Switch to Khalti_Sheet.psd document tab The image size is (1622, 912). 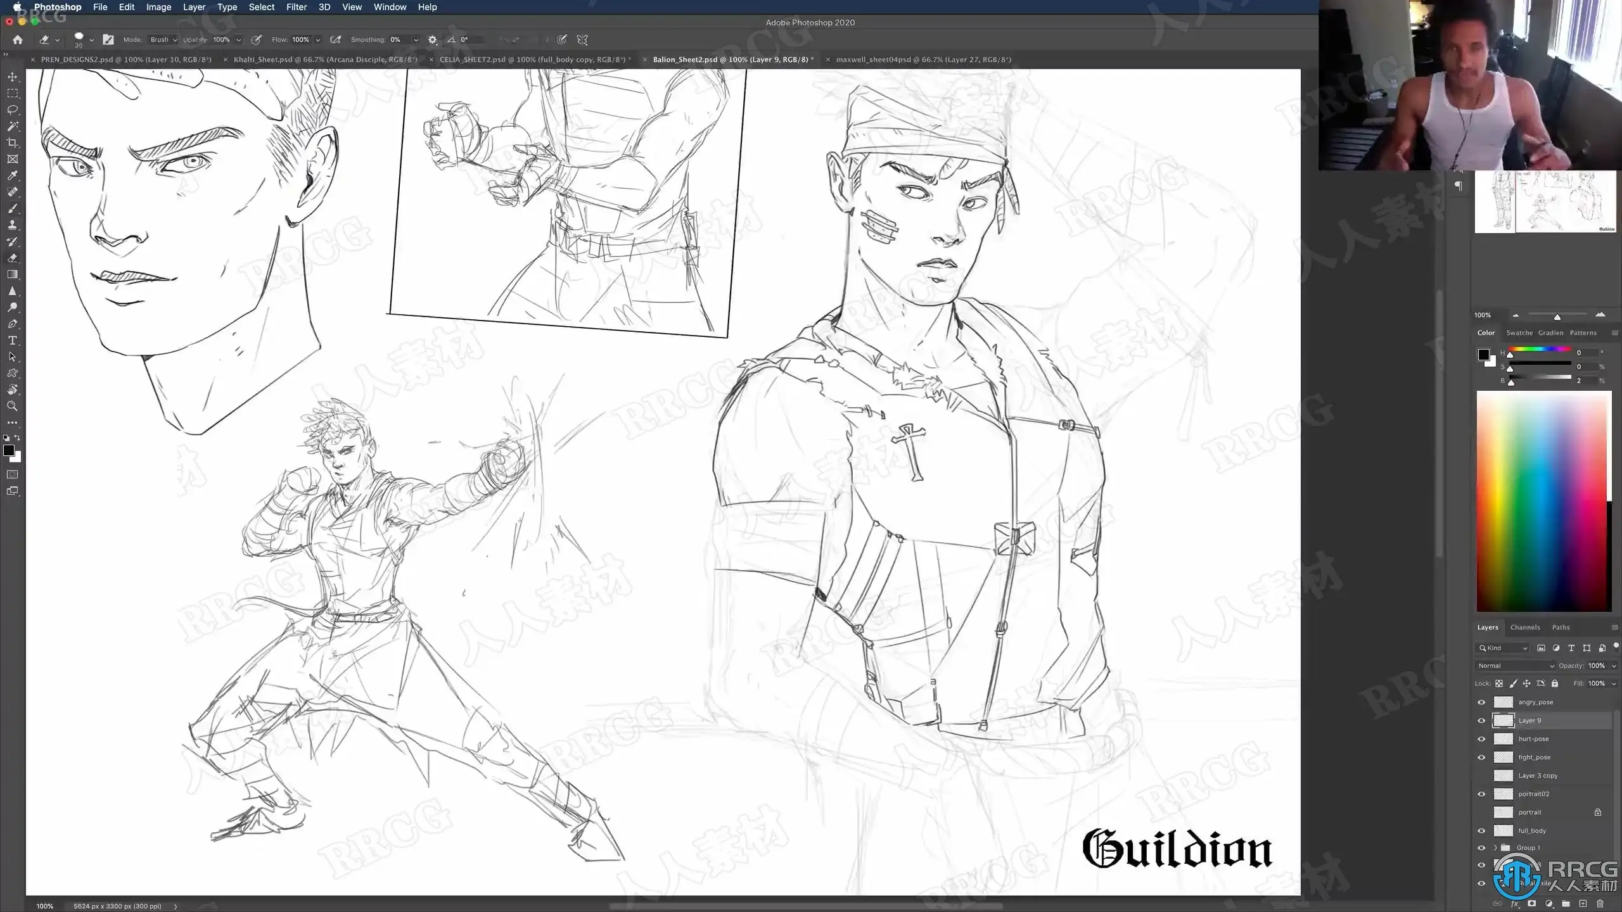[x=324, y=60]
